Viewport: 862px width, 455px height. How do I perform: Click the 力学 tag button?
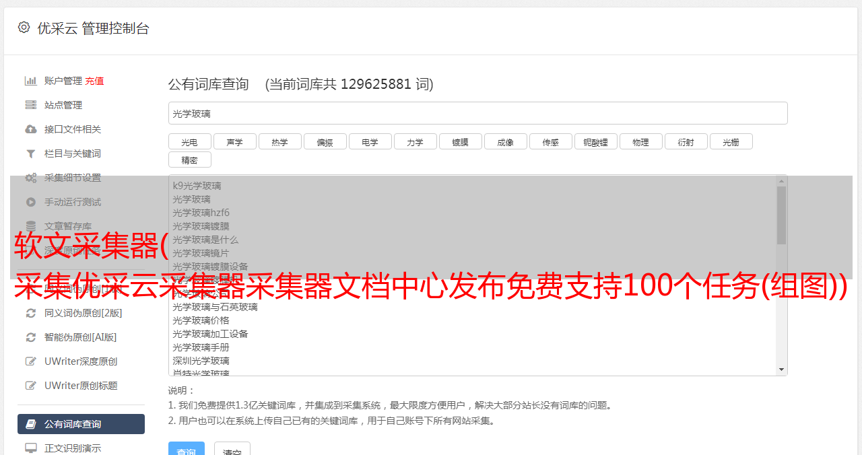[x=415, y=141]
